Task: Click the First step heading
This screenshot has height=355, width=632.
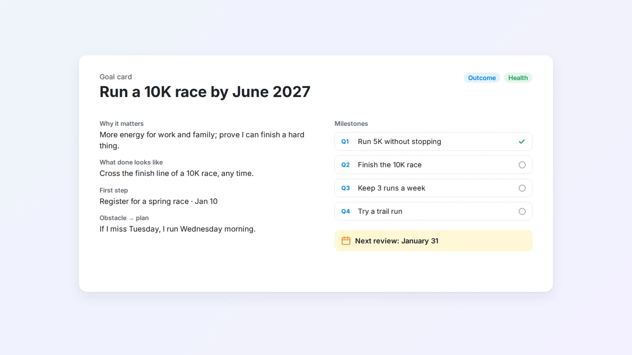Action: pos(114,190)
